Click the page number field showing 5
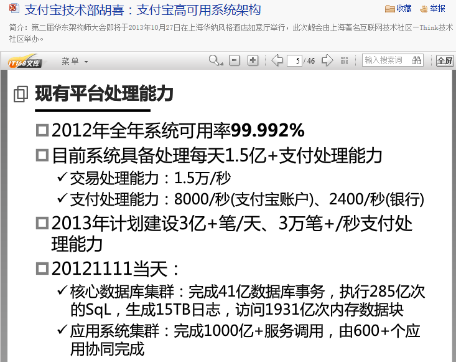 pos(294,60)
